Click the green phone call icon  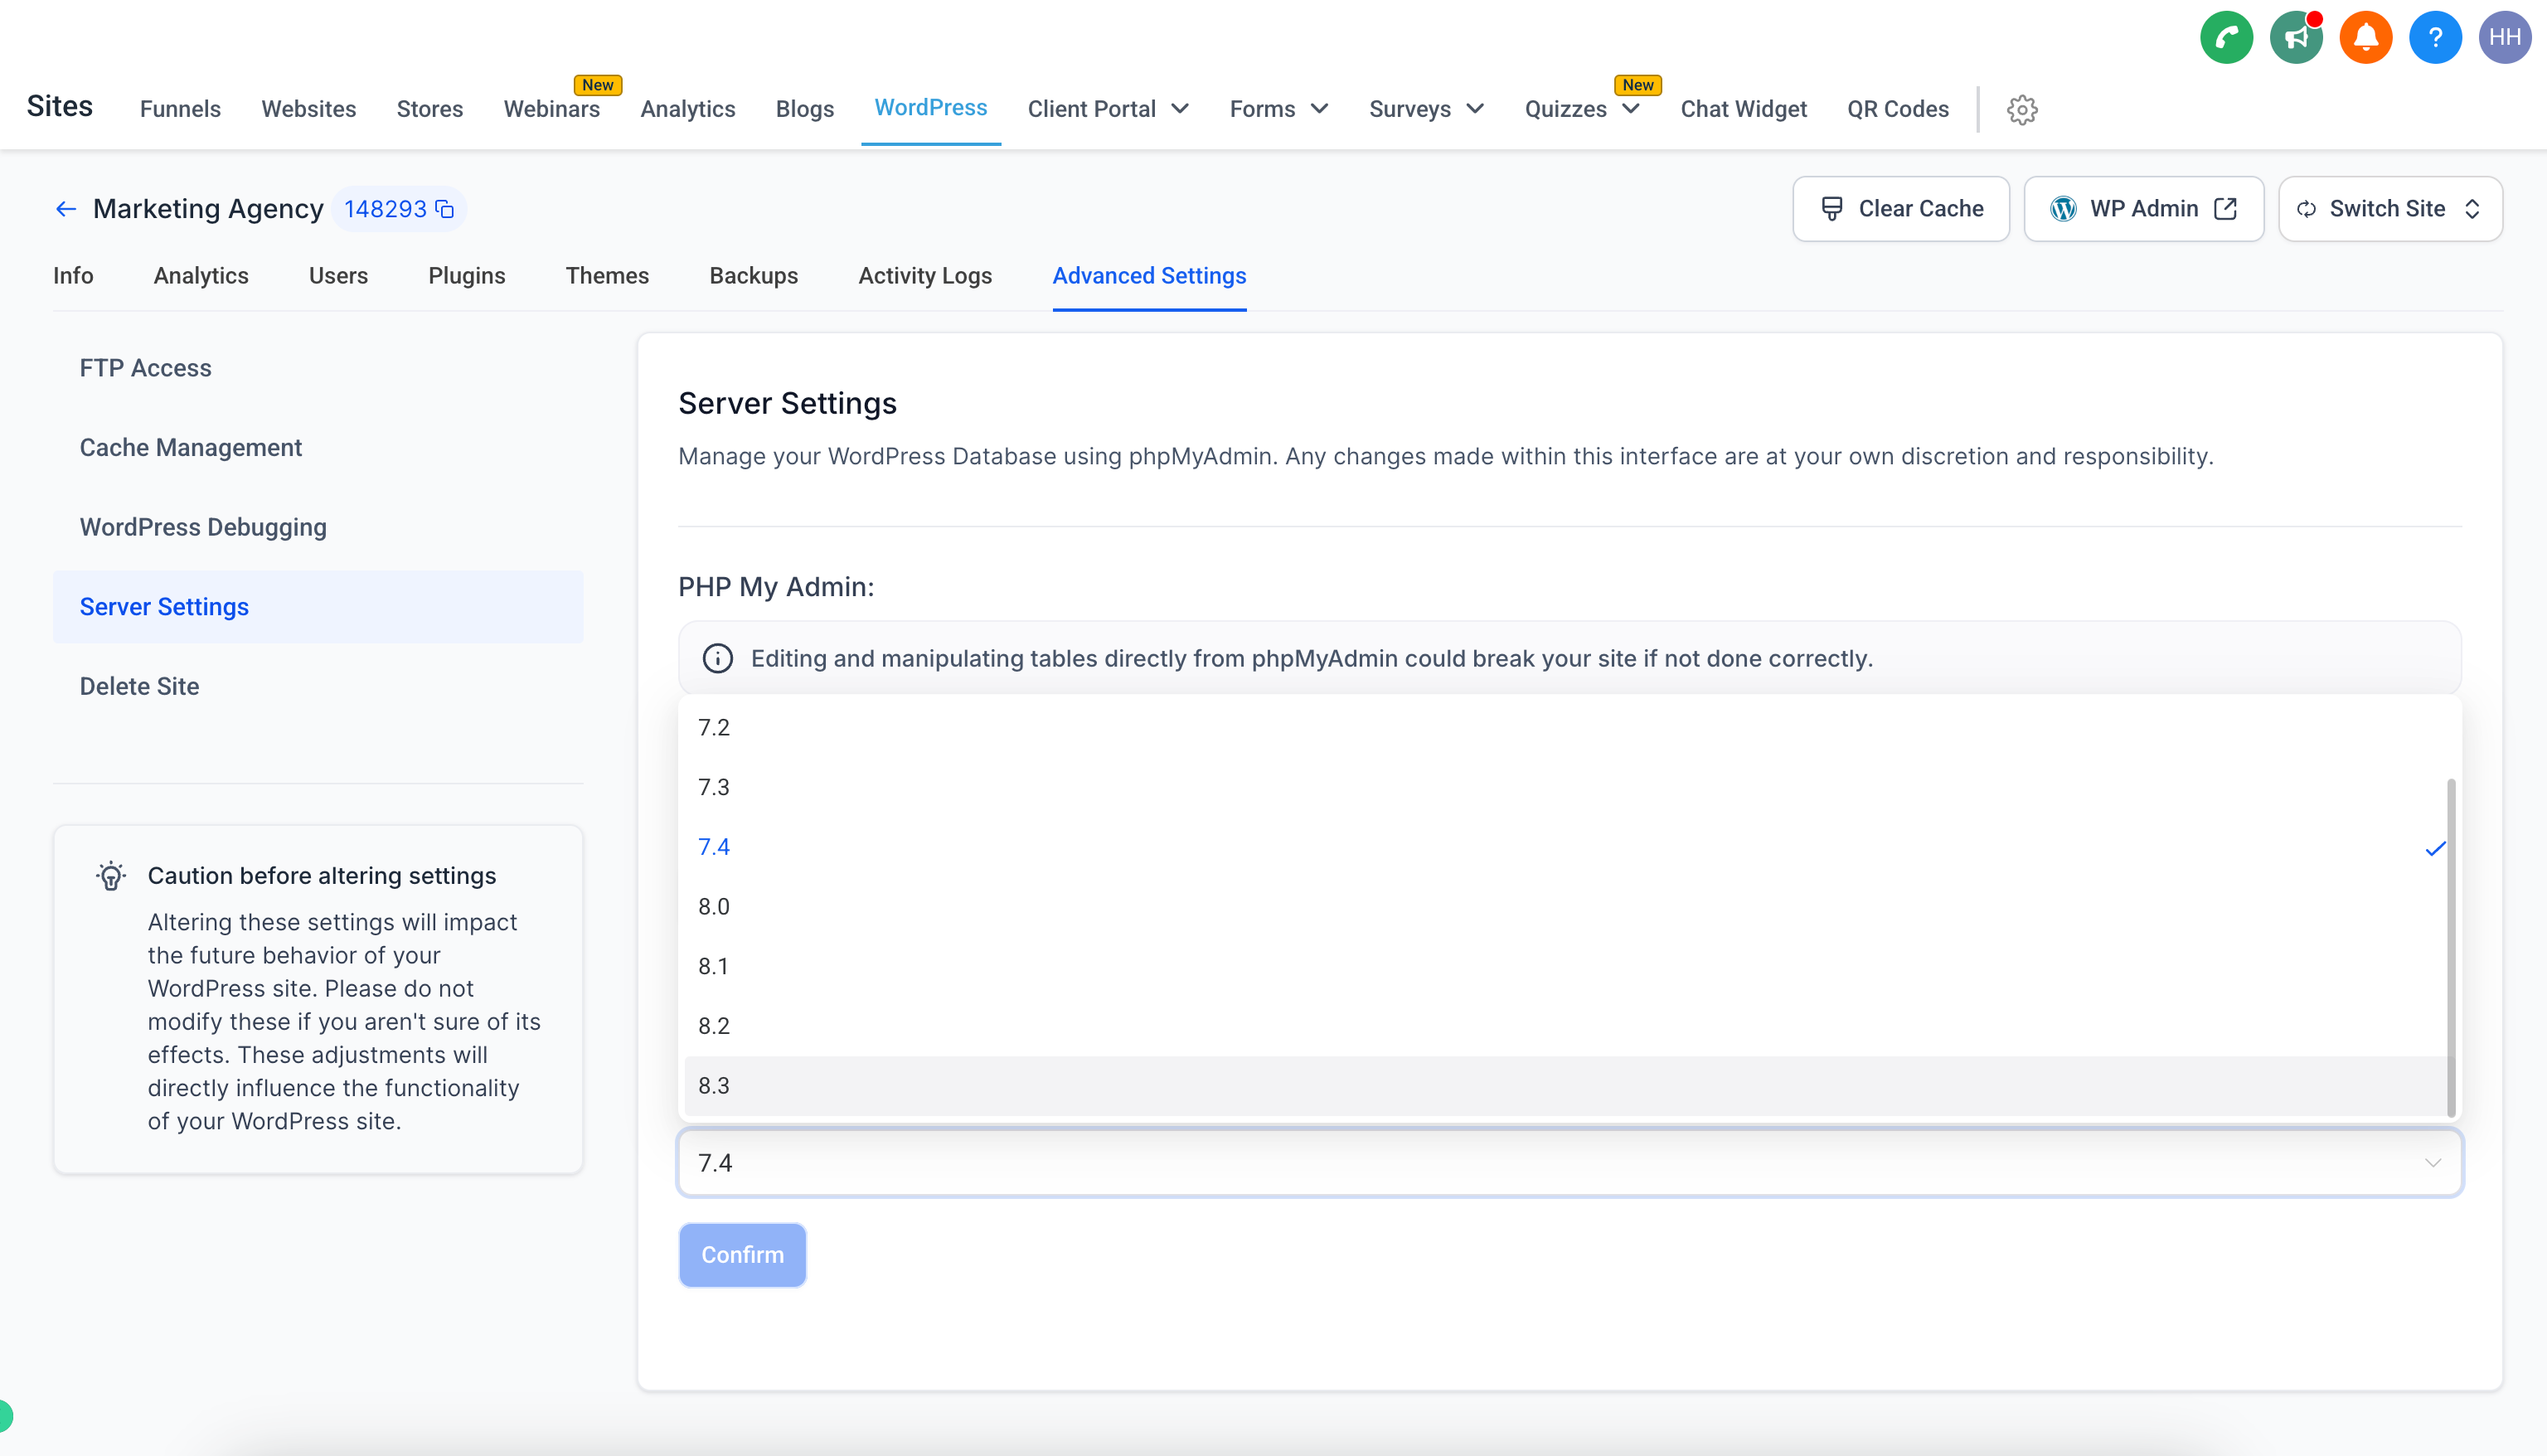(2226, 38)
